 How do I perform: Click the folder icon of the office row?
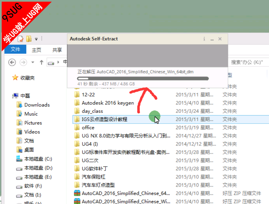click(77, 128)
